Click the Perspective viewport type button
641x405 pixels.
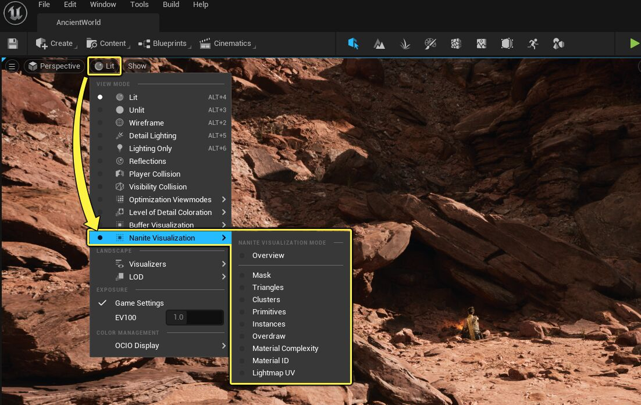click(x=54, y=66)
